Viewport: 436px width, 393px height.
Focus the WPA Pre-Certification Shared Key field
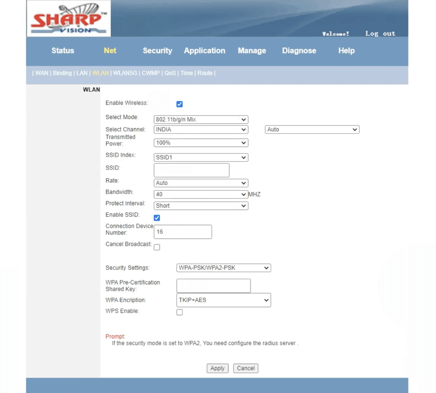click(x=213, y=286)
